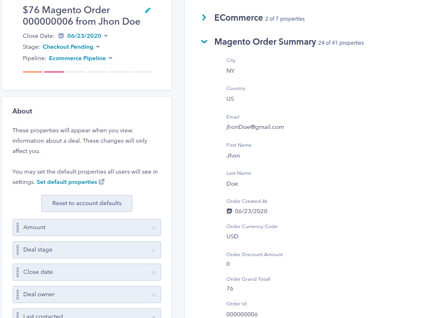
Task: Click the Order Discount Amount value 0
Action: [228, 264]
